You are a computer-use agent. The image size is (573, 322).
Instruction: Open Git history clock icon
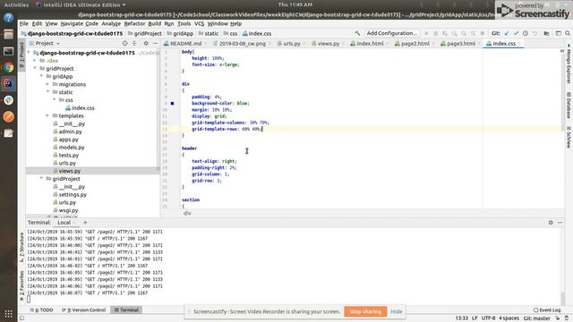pos(526,33)
